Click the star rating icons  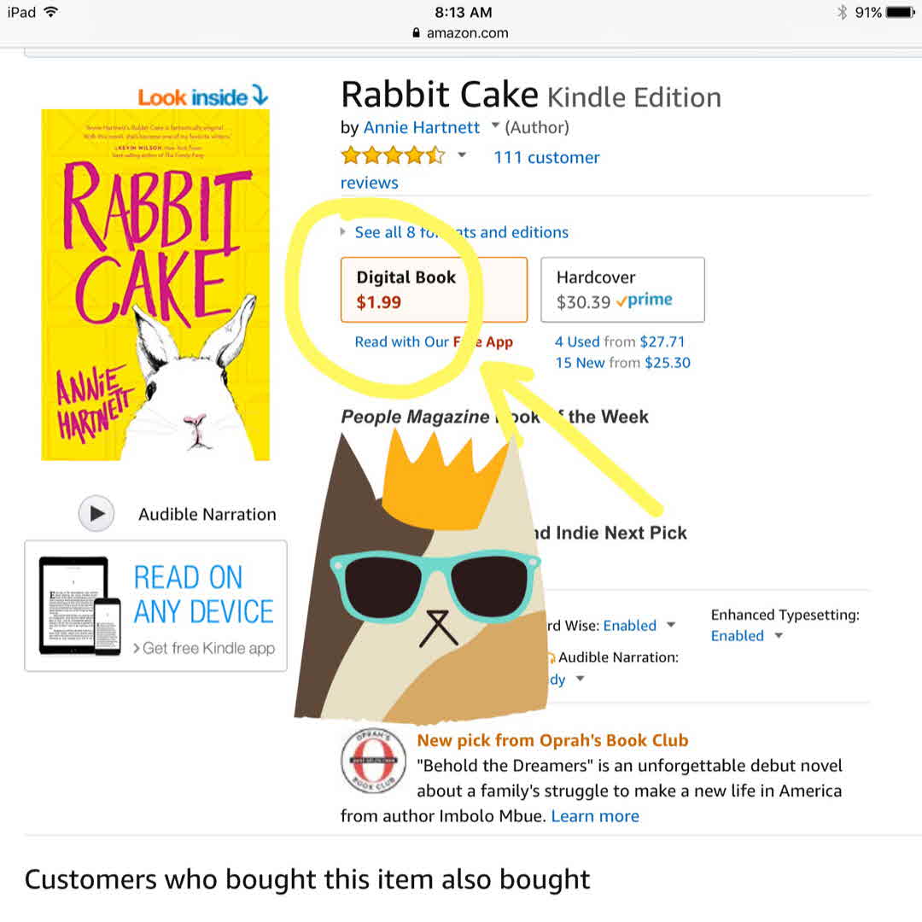coord(392,156)
